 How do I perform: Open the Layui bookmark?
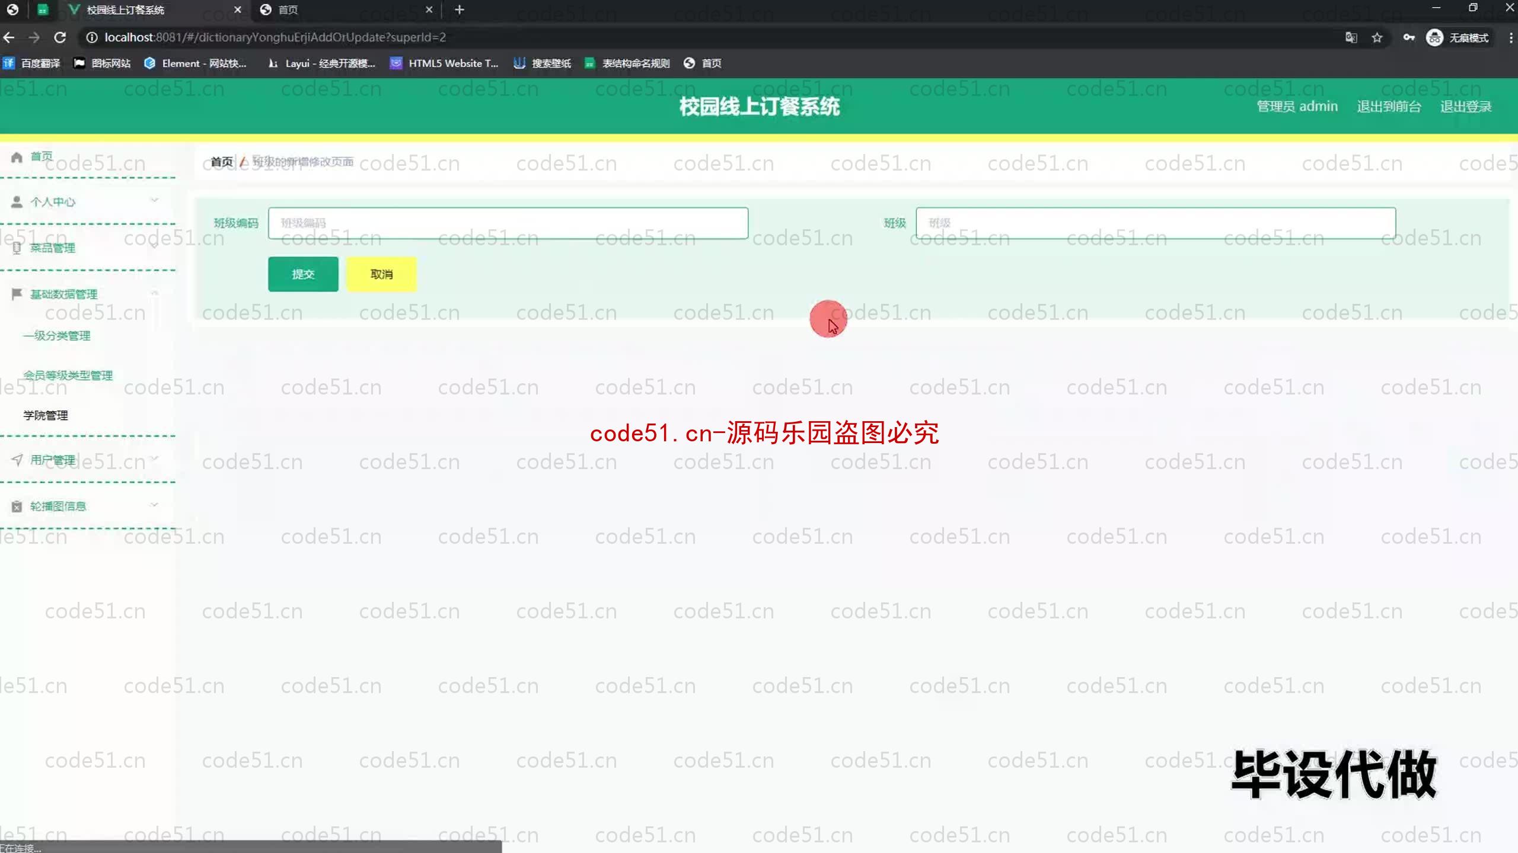[x=322, y=63]
